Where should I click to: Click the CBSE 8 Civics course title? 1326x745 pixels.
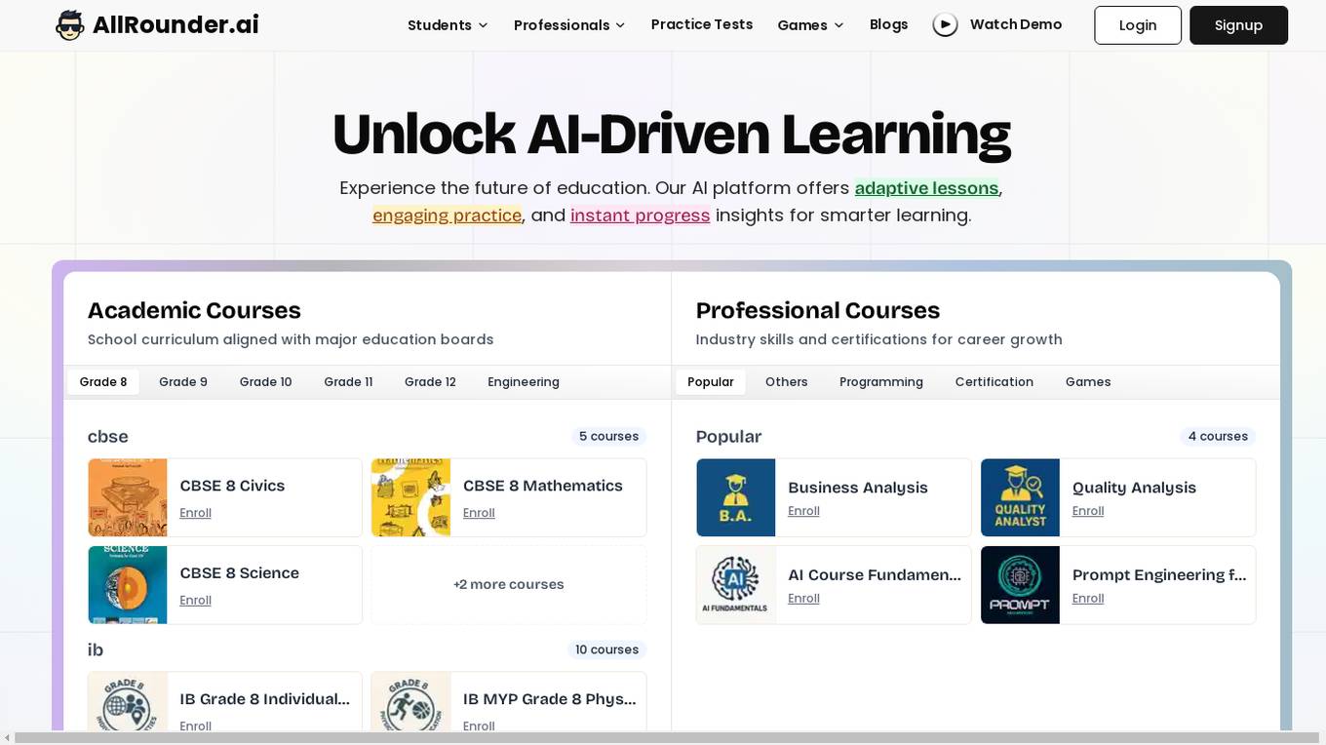tap(232, 486)
